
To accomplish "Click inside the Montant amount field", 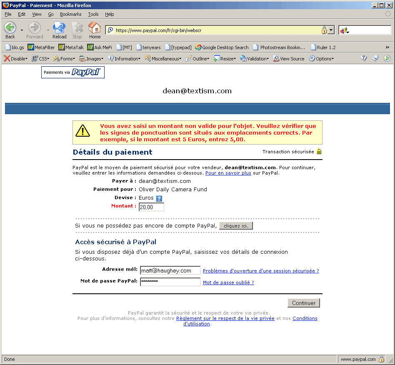I will point(151,207).
